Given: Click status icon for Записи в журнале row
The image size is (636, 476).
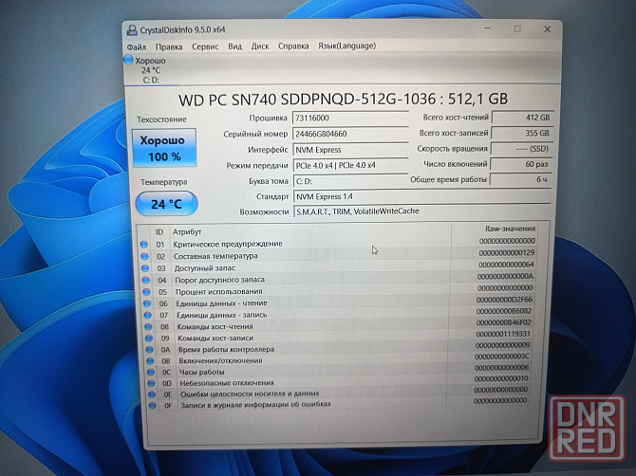Looking at the screenshot, I should [145, 405].
